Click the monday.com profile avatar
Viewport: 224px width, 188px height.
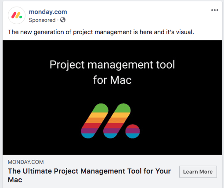coord(17,15)
